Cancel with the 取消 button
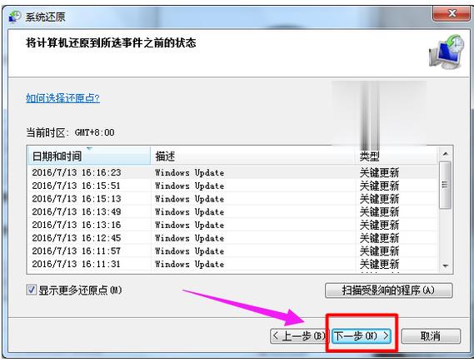The width and height of the screenshot is (474, 362). (x=431, y=335)
